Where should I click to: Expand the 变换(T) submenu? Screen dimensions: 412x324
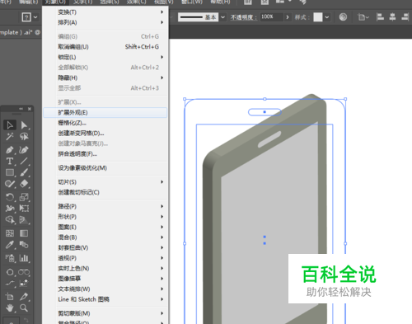[105, 12]
